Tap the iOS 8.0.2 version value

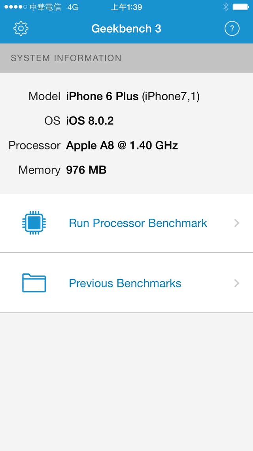(x=90, y=121)
